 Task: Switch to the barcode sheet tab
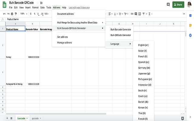[x=21, y=118]
